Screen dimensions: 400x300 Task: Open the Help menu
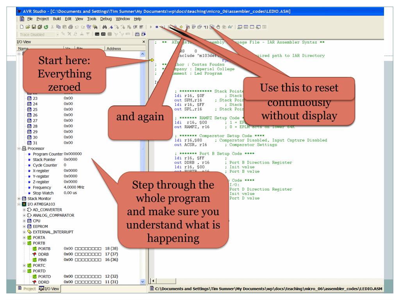pyautogui.click(x=137, y=19)
